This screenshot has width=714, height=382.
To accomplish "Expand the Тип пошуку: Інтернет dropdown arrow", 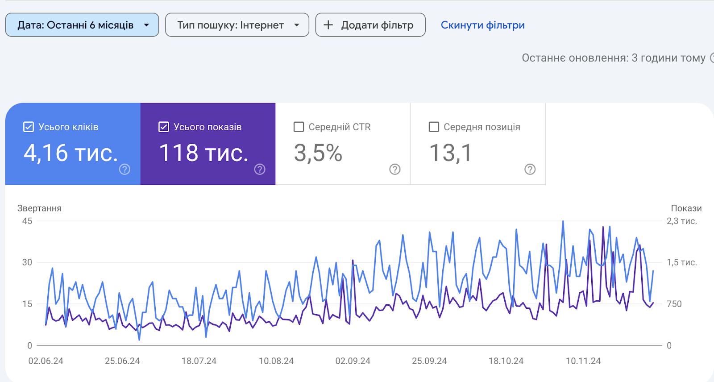I will click(x=297, y=25).
